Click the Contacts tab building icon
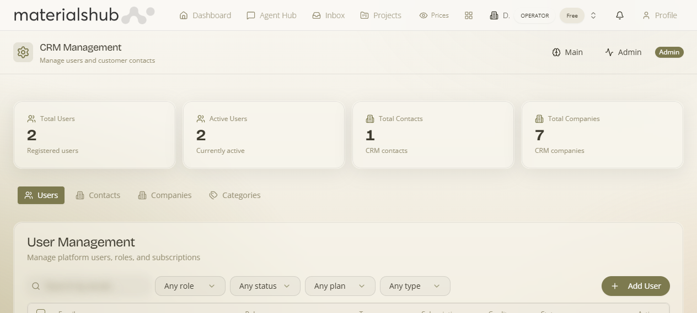The height and width of the screenshot is (313, 697). (80, 195)
